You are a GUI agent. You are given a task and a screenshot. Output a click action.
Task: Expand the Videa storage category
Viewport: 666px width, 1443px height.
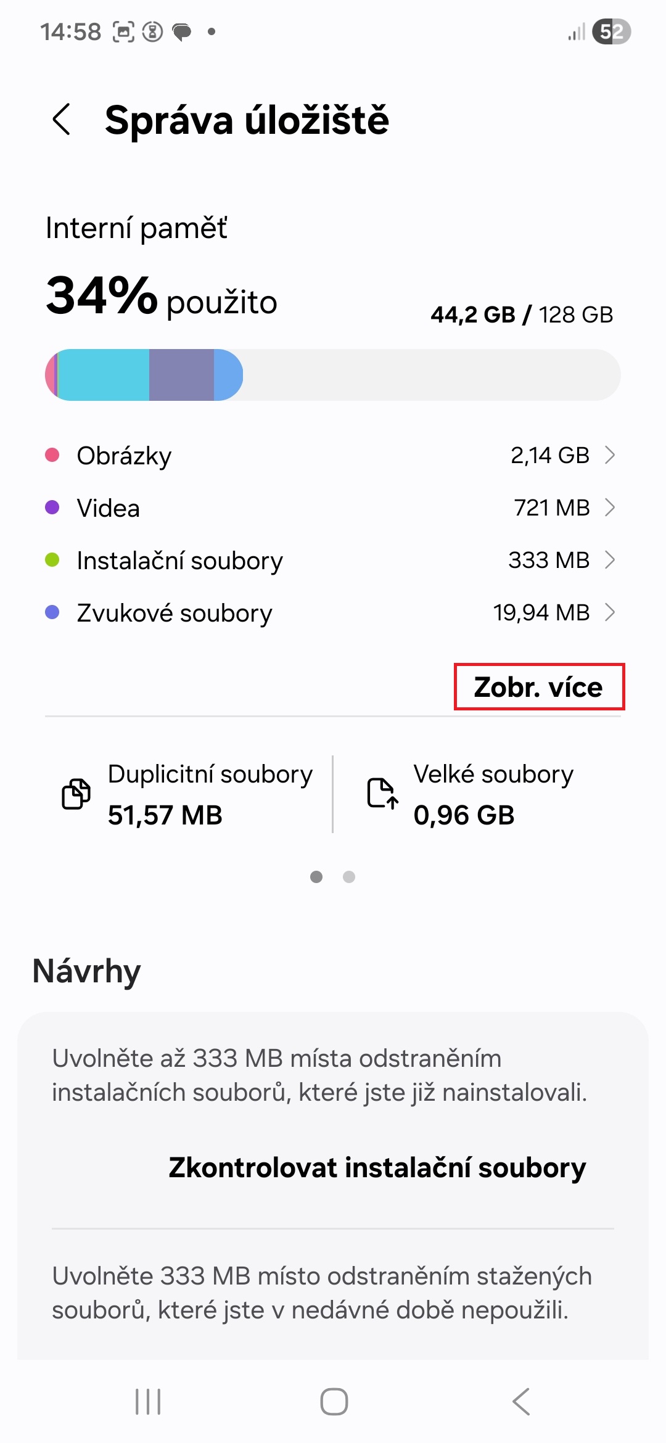point(610,508)
